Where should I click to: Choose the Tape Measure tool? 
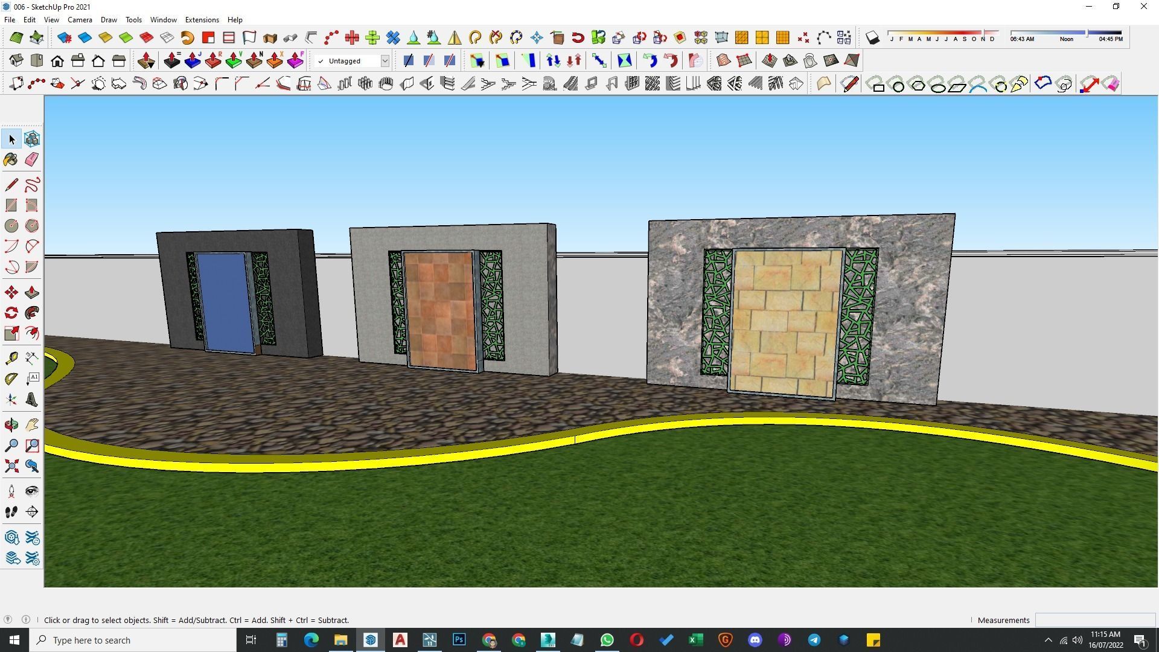pyautogui.click(x=11, y=359)
